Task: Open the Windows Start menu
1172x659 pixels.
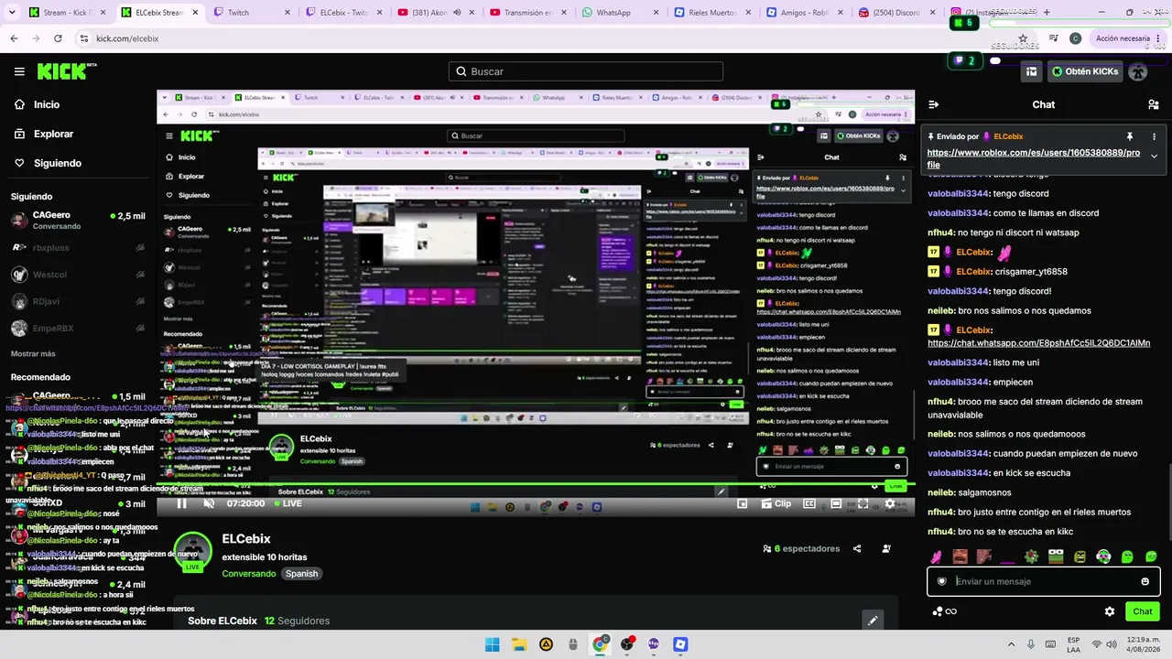Action: 492,644
